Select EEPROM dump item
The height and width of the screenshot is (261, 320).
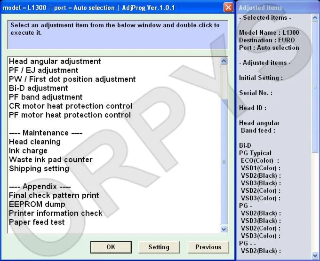(x=37, y=204)
